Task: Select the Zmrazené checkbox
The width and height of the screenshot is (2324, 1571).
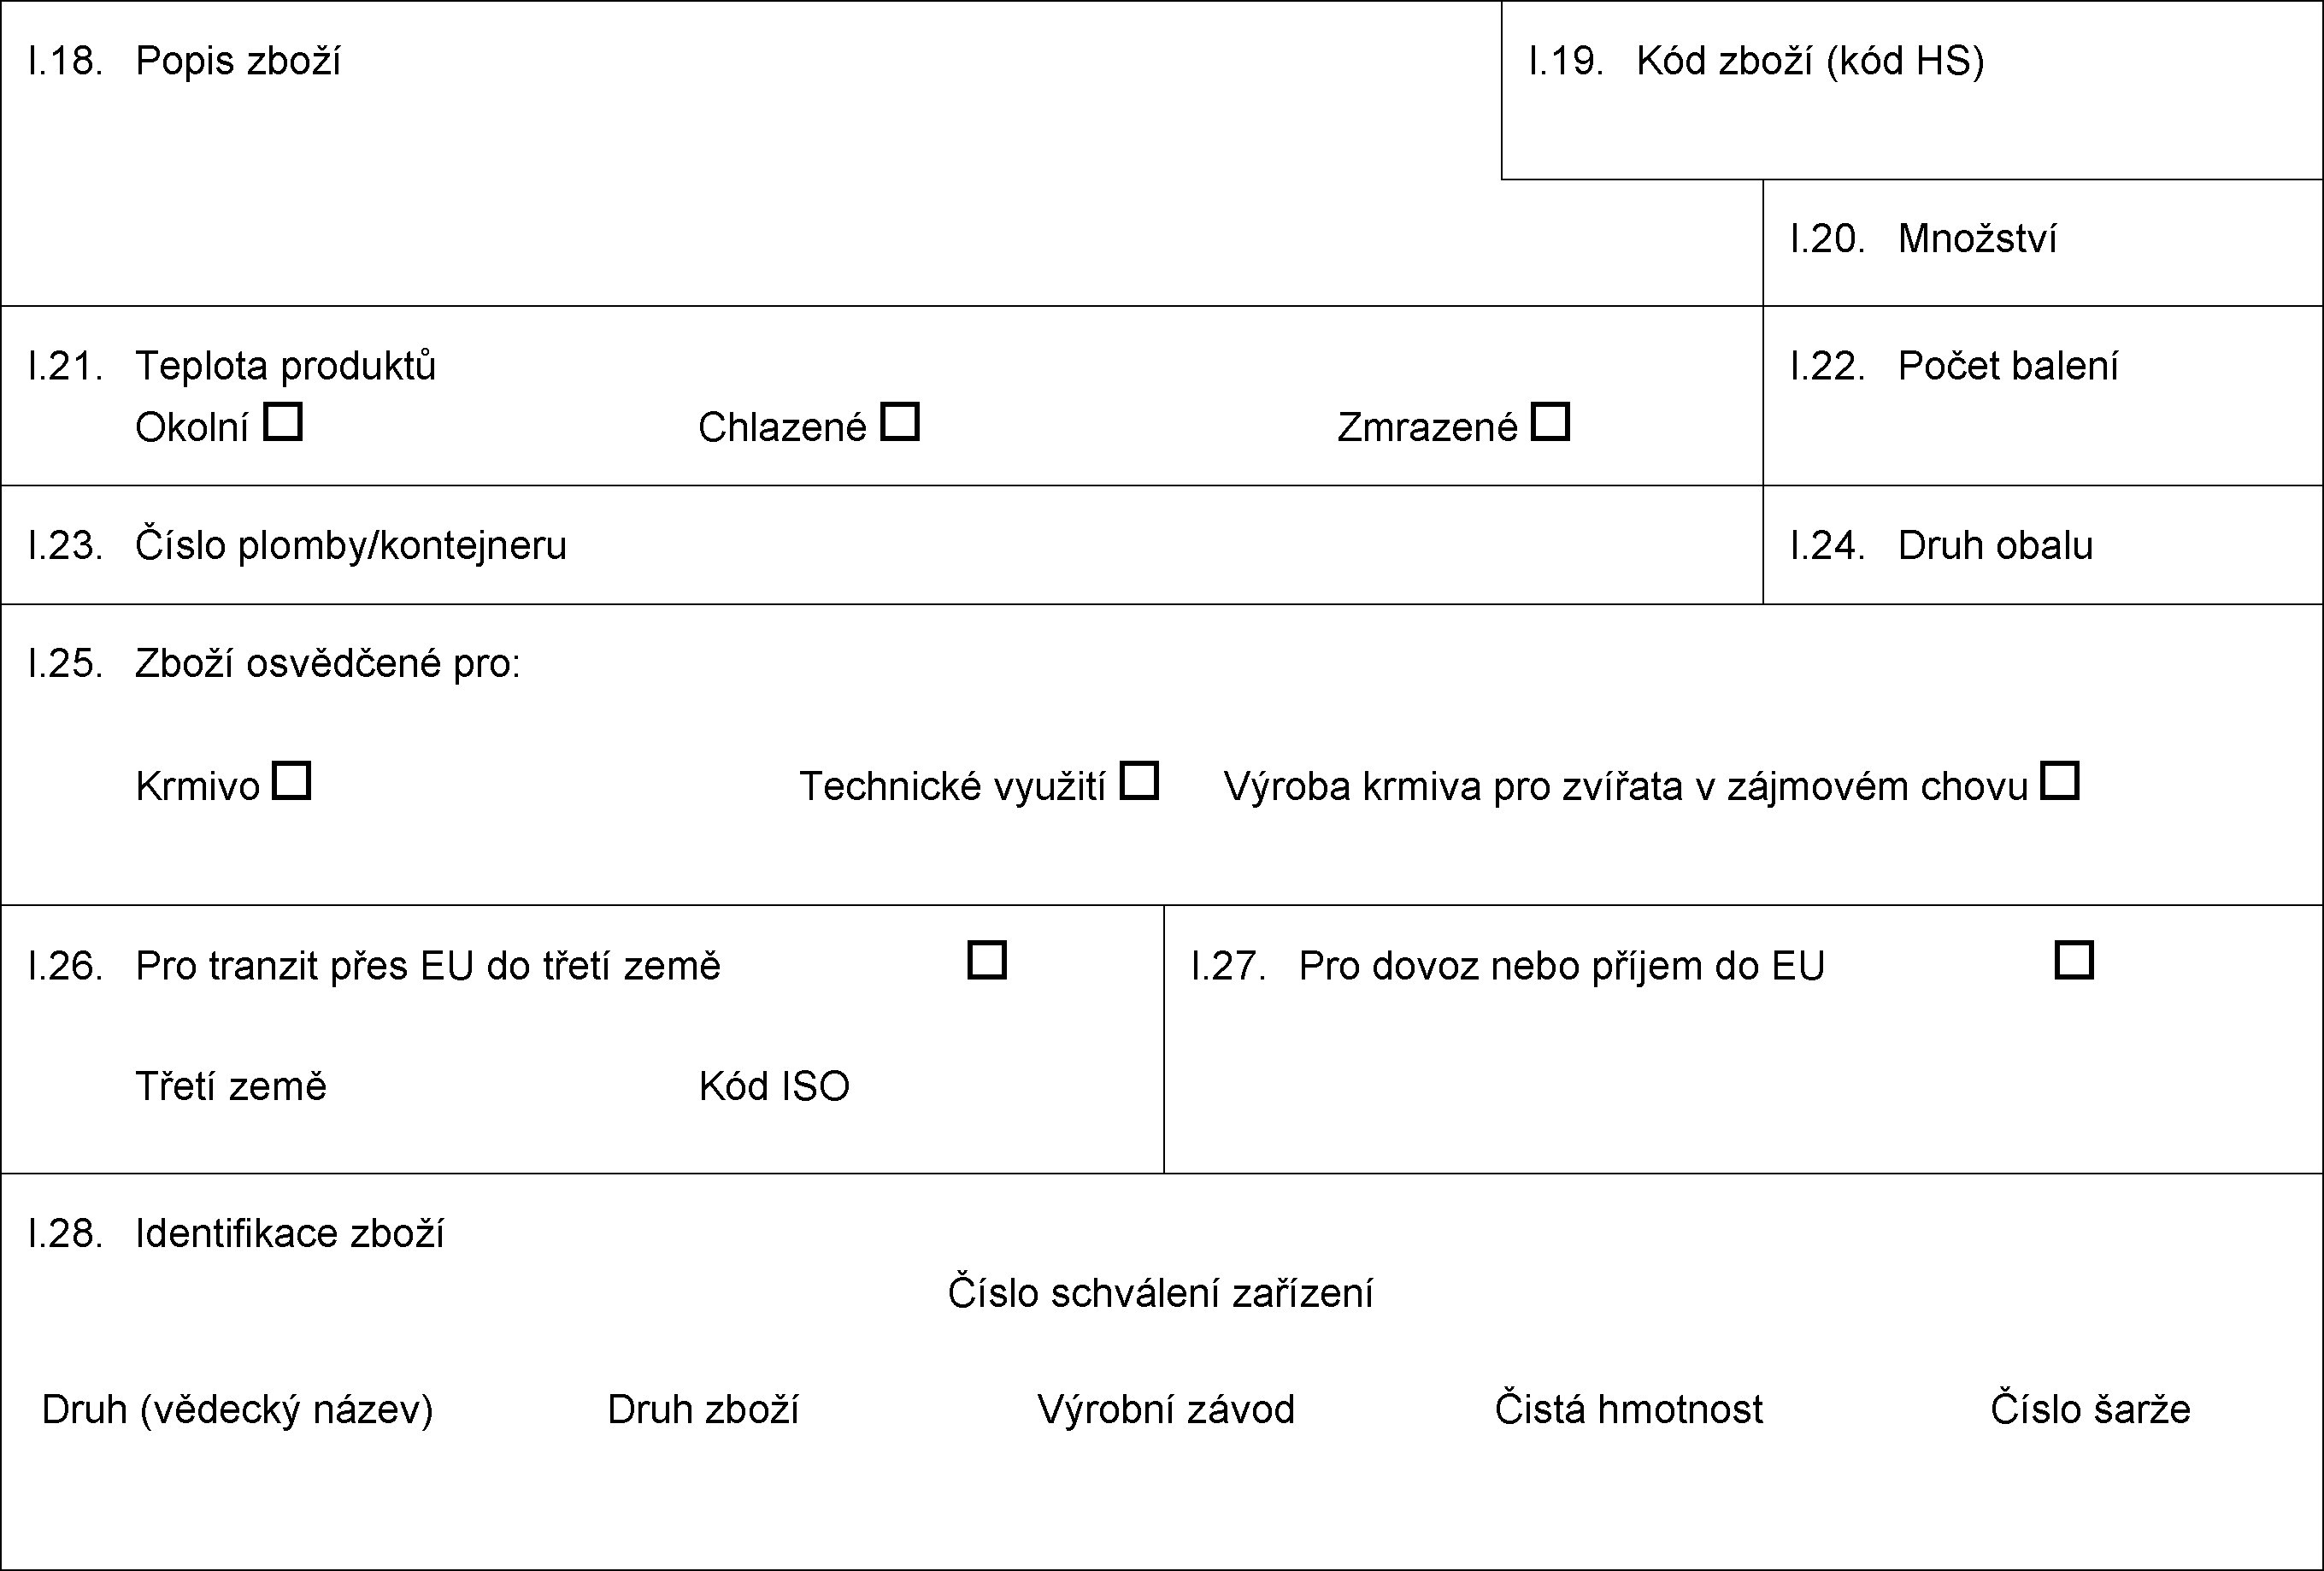Action: point(1550,422)
